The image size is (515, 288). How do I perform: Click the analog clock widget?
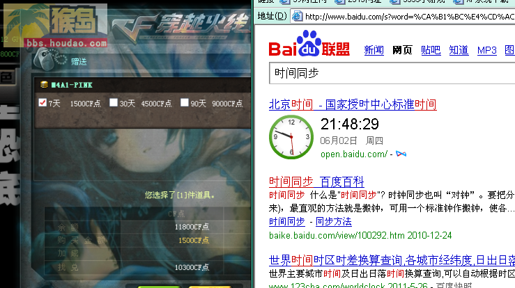pyautogui.click(x=291, y=137)
